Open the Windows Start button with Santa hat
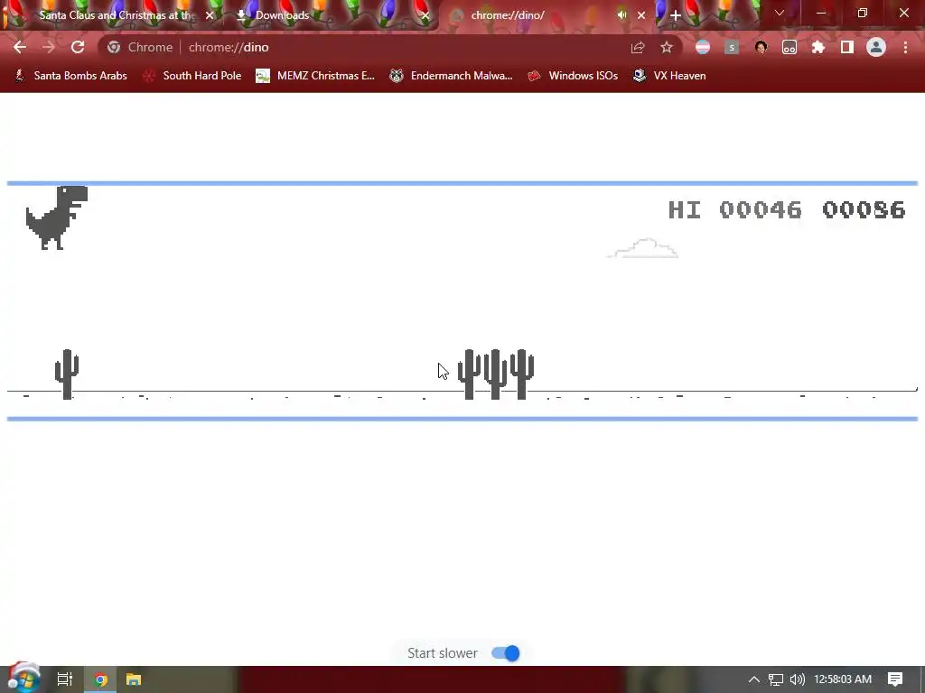 coord(23,679)
